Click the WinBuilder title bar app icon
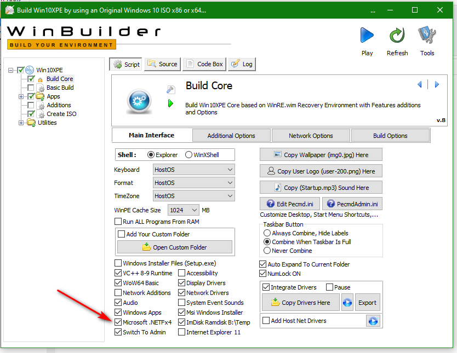This screenshot has width=457, height=353. [10, 10]
